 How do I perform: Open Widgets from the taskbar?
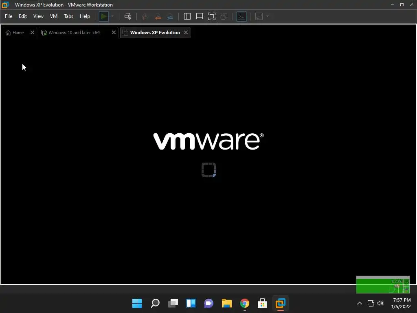click(x=191, y=303)
